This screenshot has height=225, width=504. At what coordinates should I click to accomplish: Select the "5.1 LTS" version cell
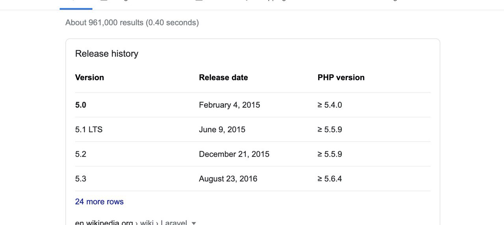pyautogui.click(x=89, y=129)
